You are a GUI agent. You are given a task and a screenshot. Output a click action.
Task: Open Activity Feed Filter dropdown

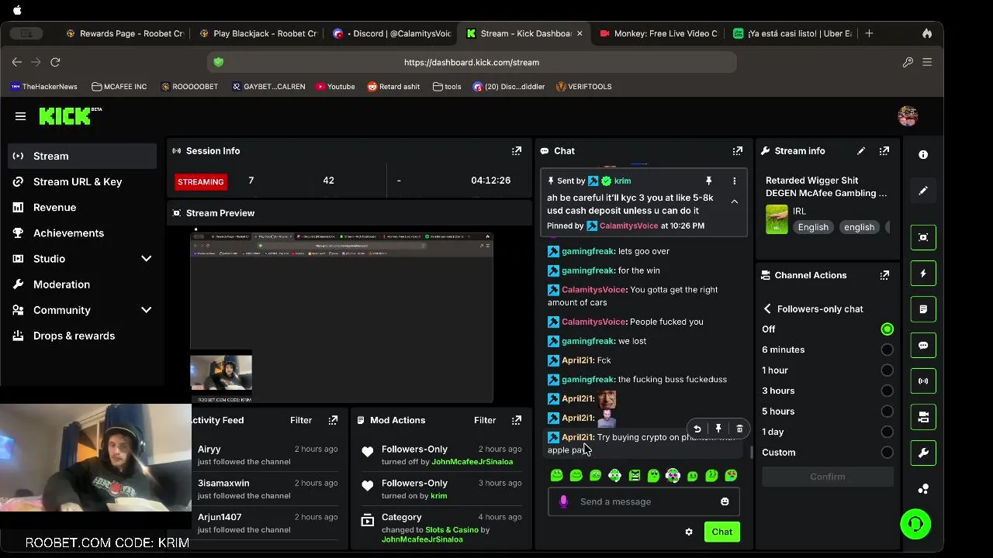coord(301,420)
